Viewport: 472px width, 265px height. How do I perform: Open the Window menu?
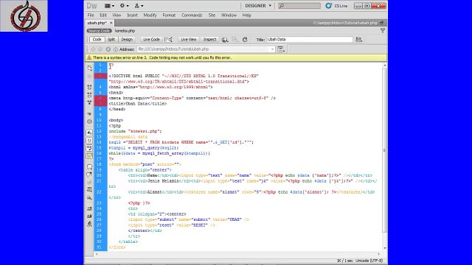229,15
